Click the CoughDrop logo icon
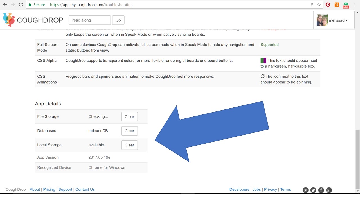The image size is (360, 202). [x=9, y=20]
